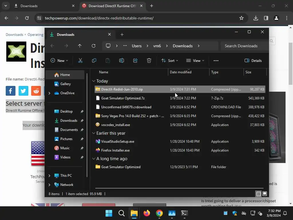This screenshot has height=220, width=293.
Task: View site information icon in address bar
Action: tap(39, 18)
